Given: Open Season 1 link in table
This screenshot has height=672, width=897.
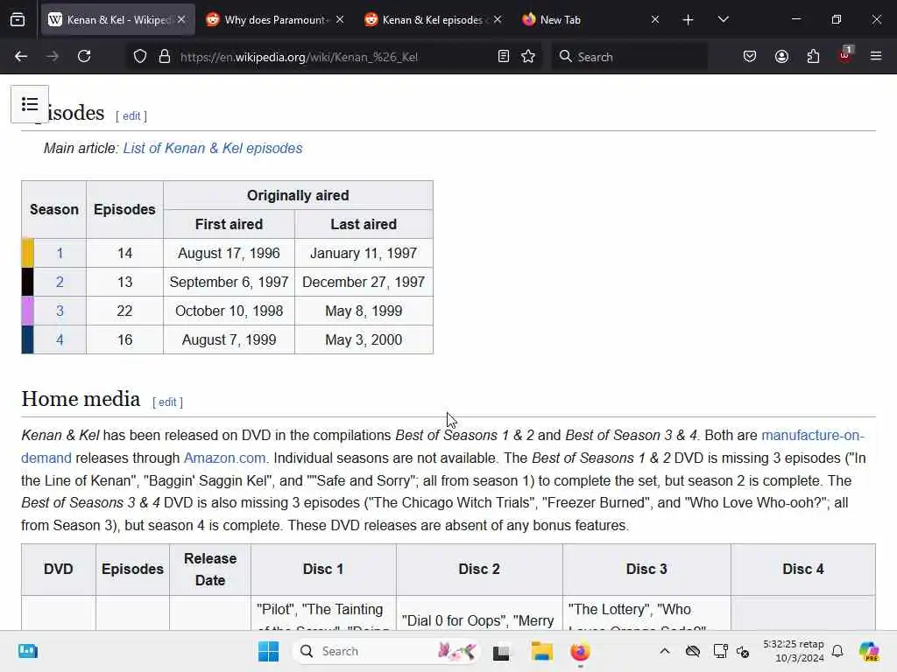Looking at the screenshot, I should [x=60, y=253].
